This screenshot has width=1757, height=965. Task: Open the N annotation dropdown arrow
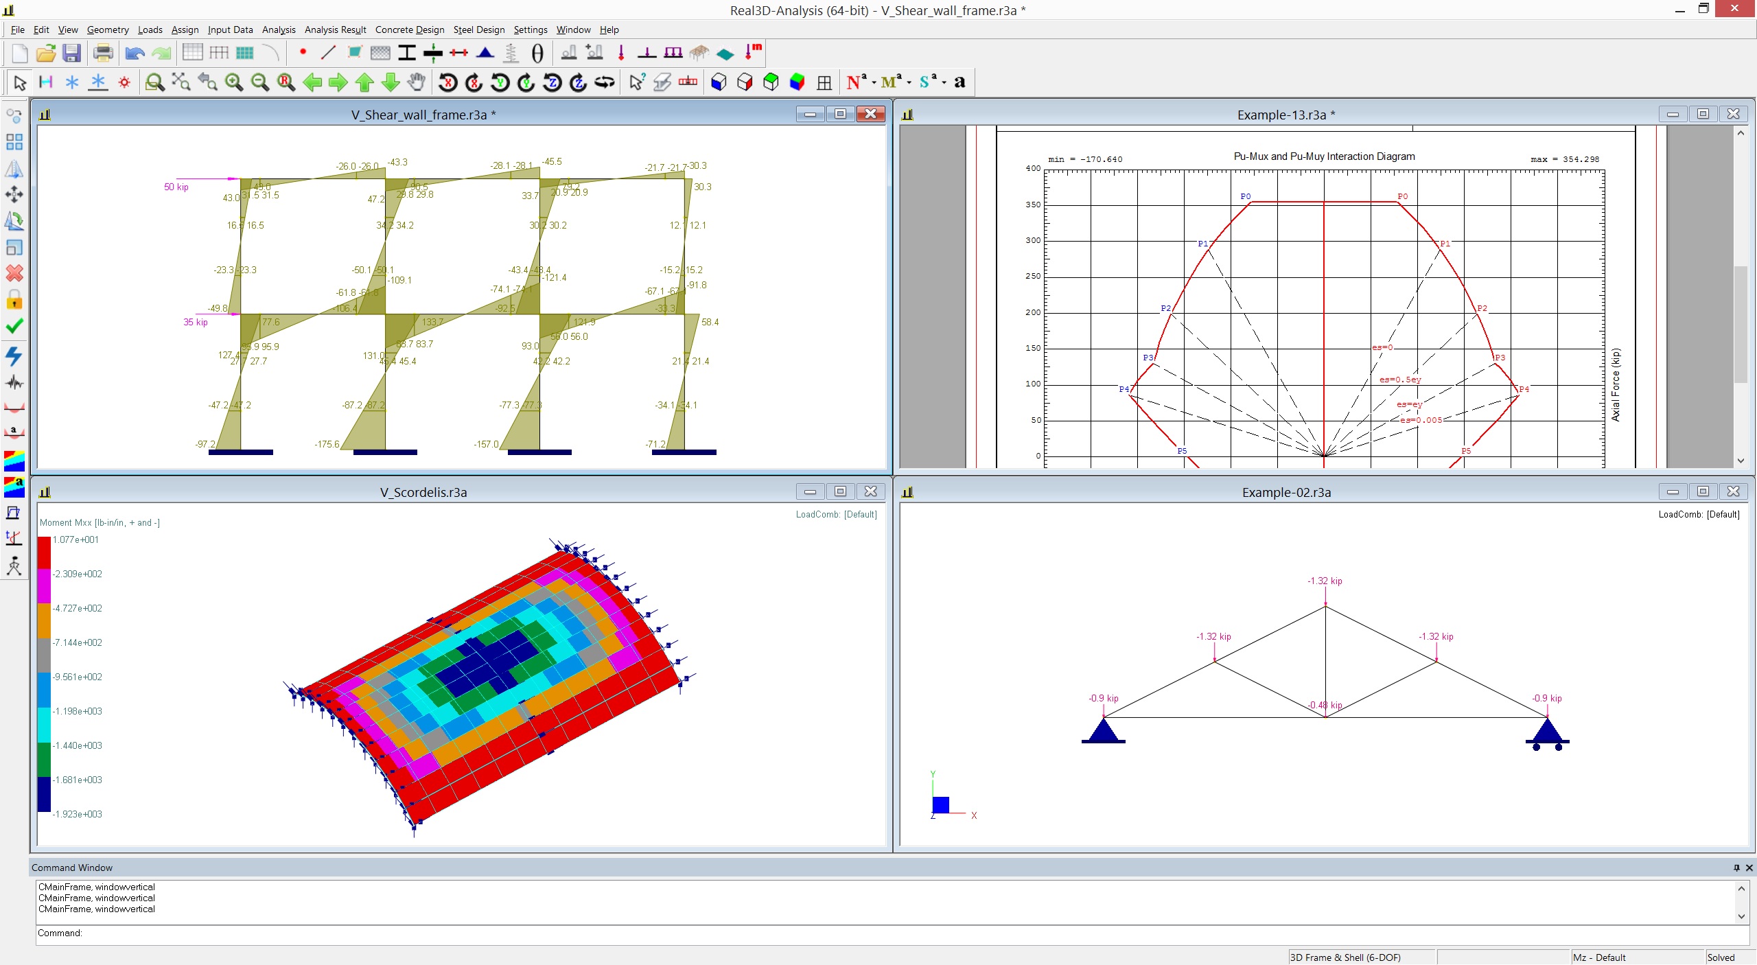874,83
